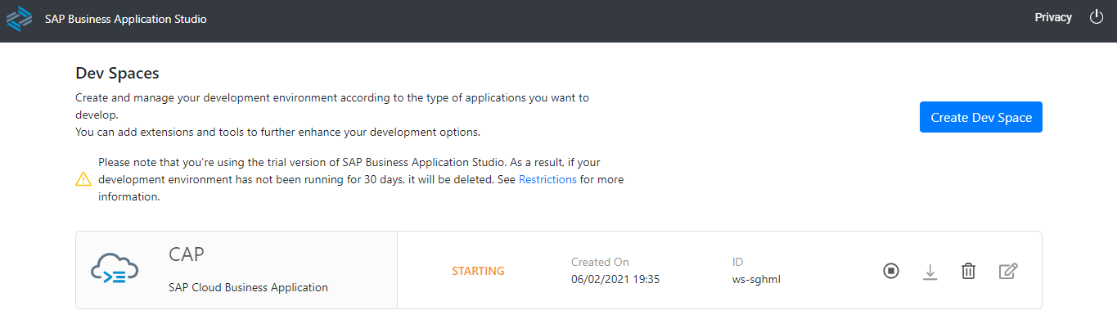Click the header title SAP Business Application Studio
Viewport: 1117px width, 333px height.
coord(125,19)
